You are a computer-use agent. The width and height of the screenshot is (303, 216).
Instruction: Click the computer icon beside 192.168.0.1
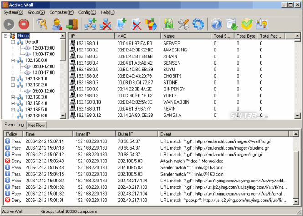(72, 43)
